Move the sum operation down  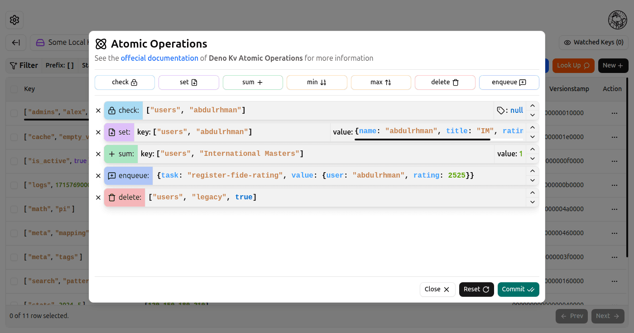coord(533,159)
